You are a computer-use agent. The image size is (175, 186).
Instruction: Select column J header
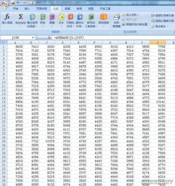(x=158, y=43)
